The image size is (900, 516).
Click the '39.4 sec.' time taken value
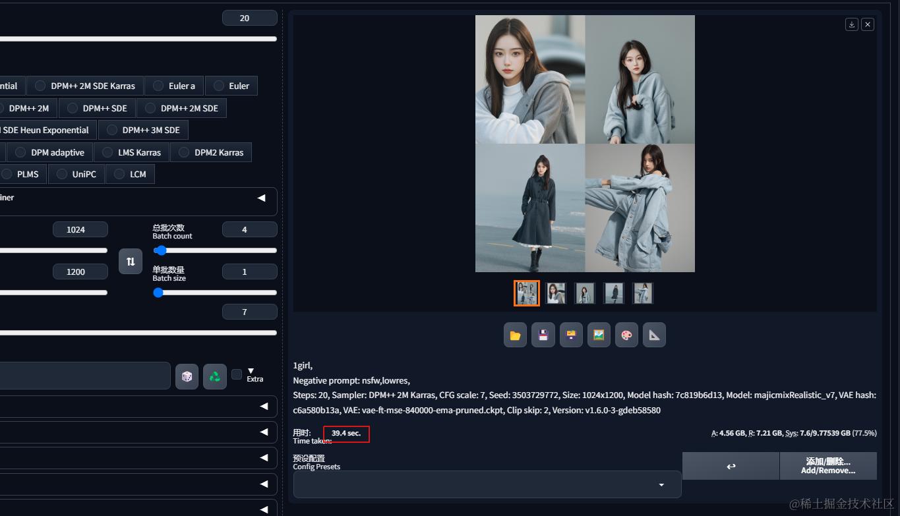point(346,433)
